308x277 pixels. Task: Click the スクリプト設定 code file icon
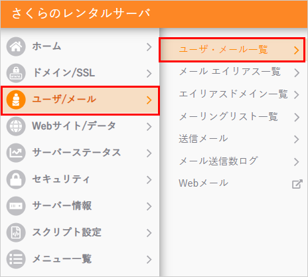(x=16, y=232)
